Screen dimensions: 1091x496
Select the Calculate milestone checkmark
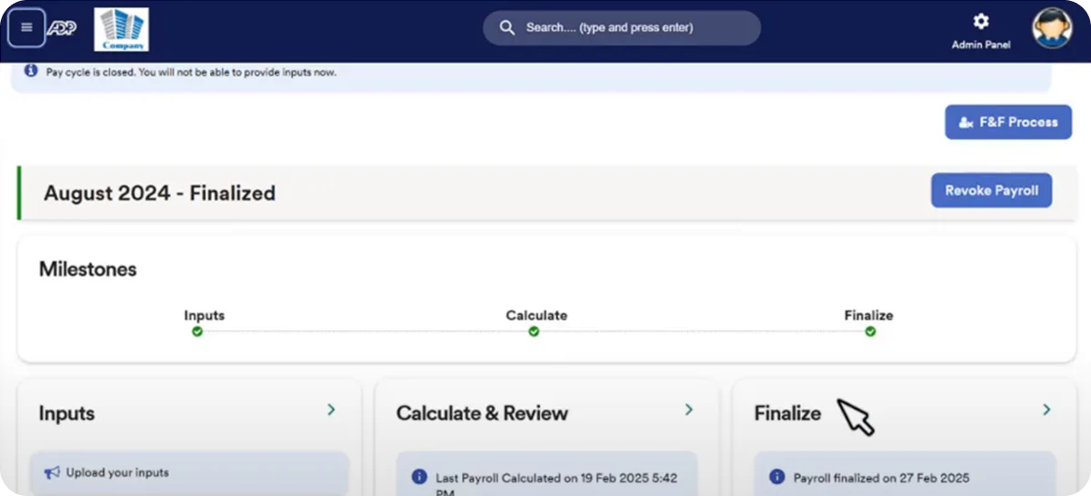(x=534, y=332)
